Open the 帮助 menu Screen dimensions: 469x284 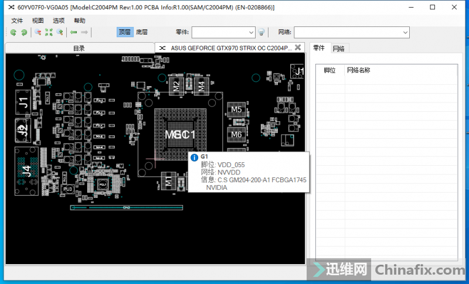(x=80, y=20)
